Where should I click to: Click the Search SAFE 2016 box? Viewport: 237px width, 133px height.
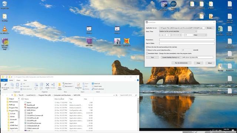click(128, 95)
